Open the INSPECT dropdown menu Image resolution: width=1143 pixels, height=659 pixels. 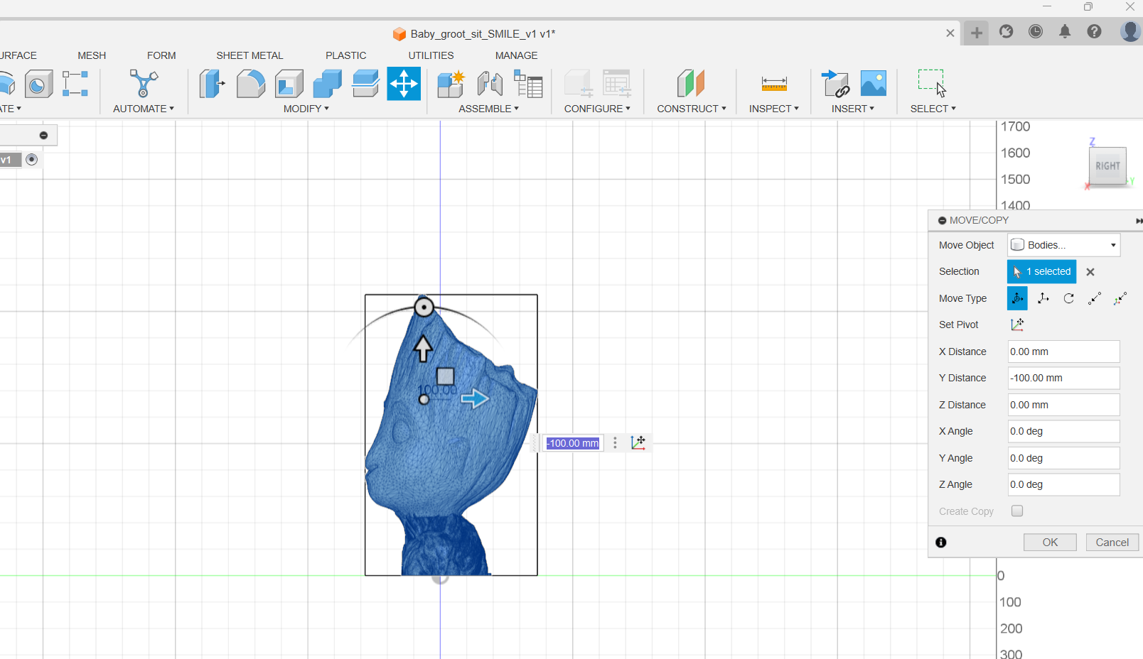[x=774, y=109]
